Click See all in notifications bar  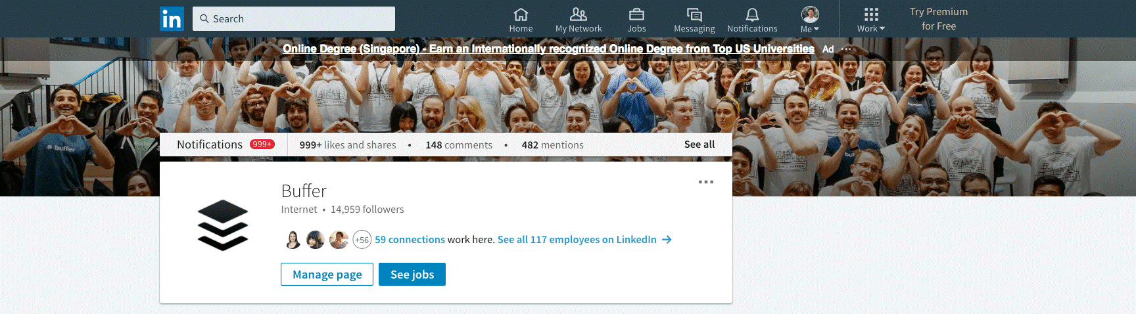click(x=699, y=145)
